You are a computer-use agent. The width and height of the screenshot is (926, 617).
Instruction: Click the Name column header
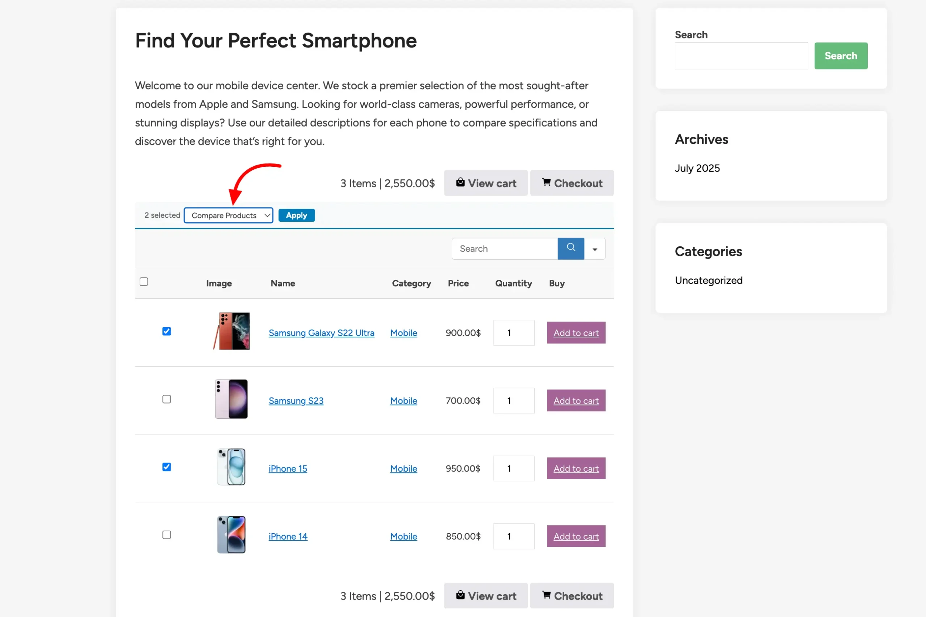coord(283,283)
